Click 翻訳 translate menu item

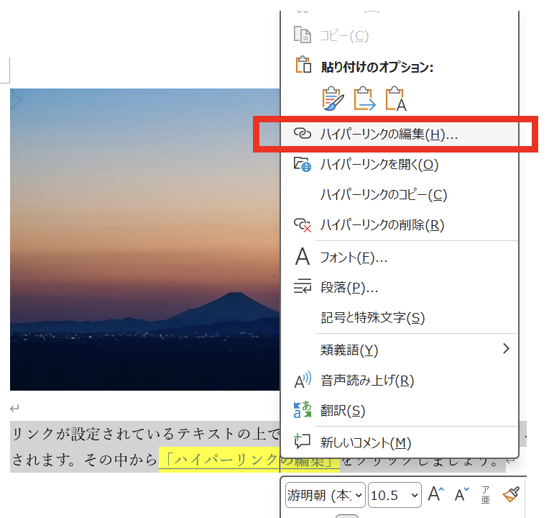(x=343, y=411)
